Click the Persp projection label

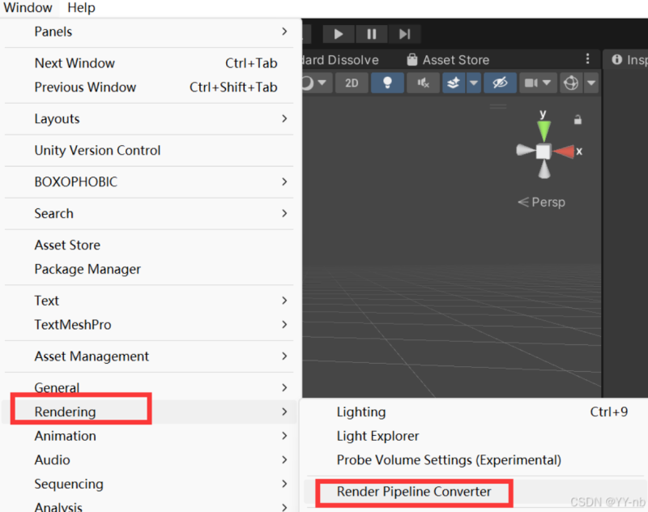click(541, 203)
